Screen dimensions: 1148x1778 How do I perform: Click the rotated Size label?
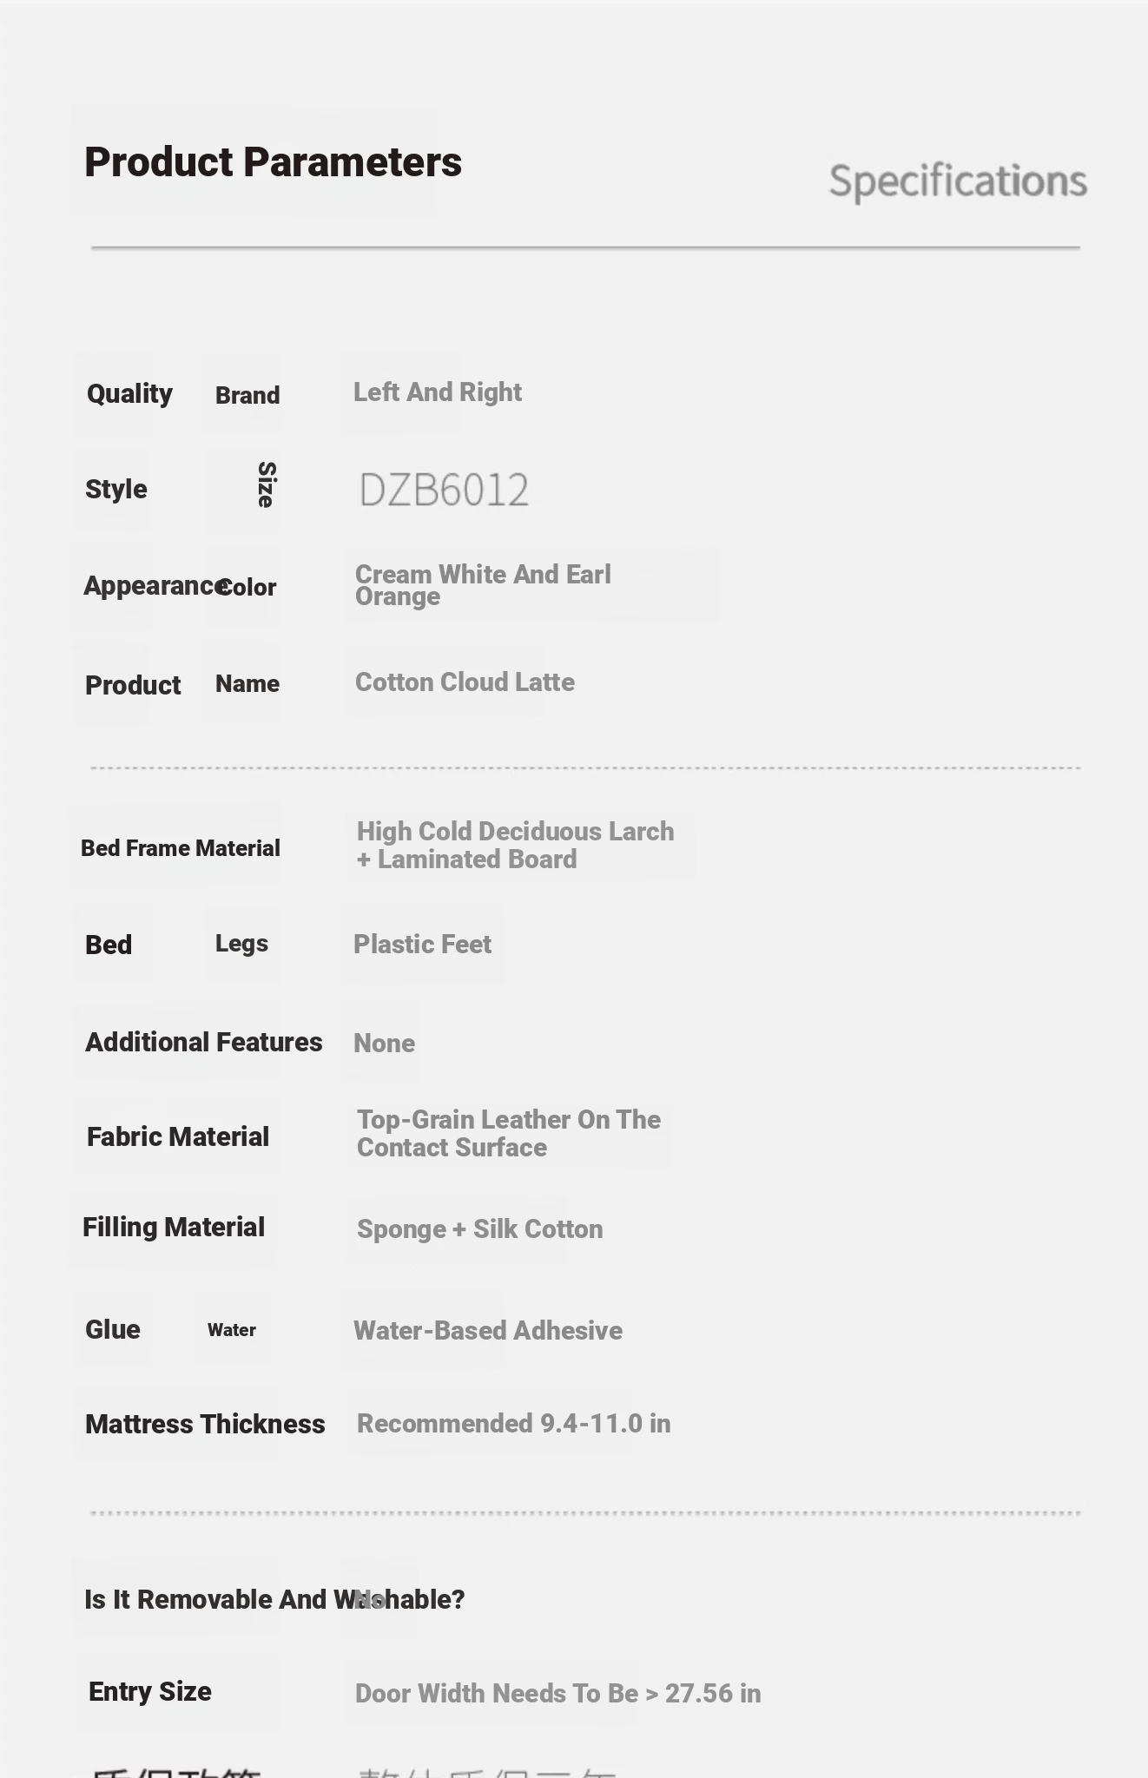pos(267,484)
